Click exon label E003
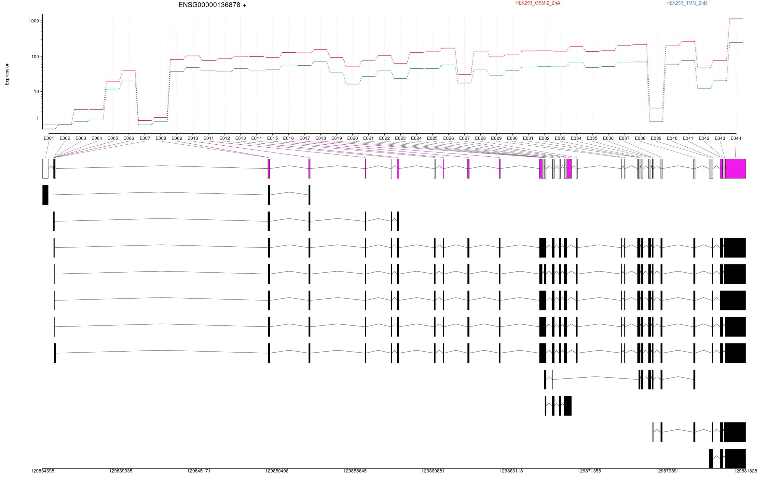This screenshot has width=781, height=478. pyautogui.click(x=81, y=138)
